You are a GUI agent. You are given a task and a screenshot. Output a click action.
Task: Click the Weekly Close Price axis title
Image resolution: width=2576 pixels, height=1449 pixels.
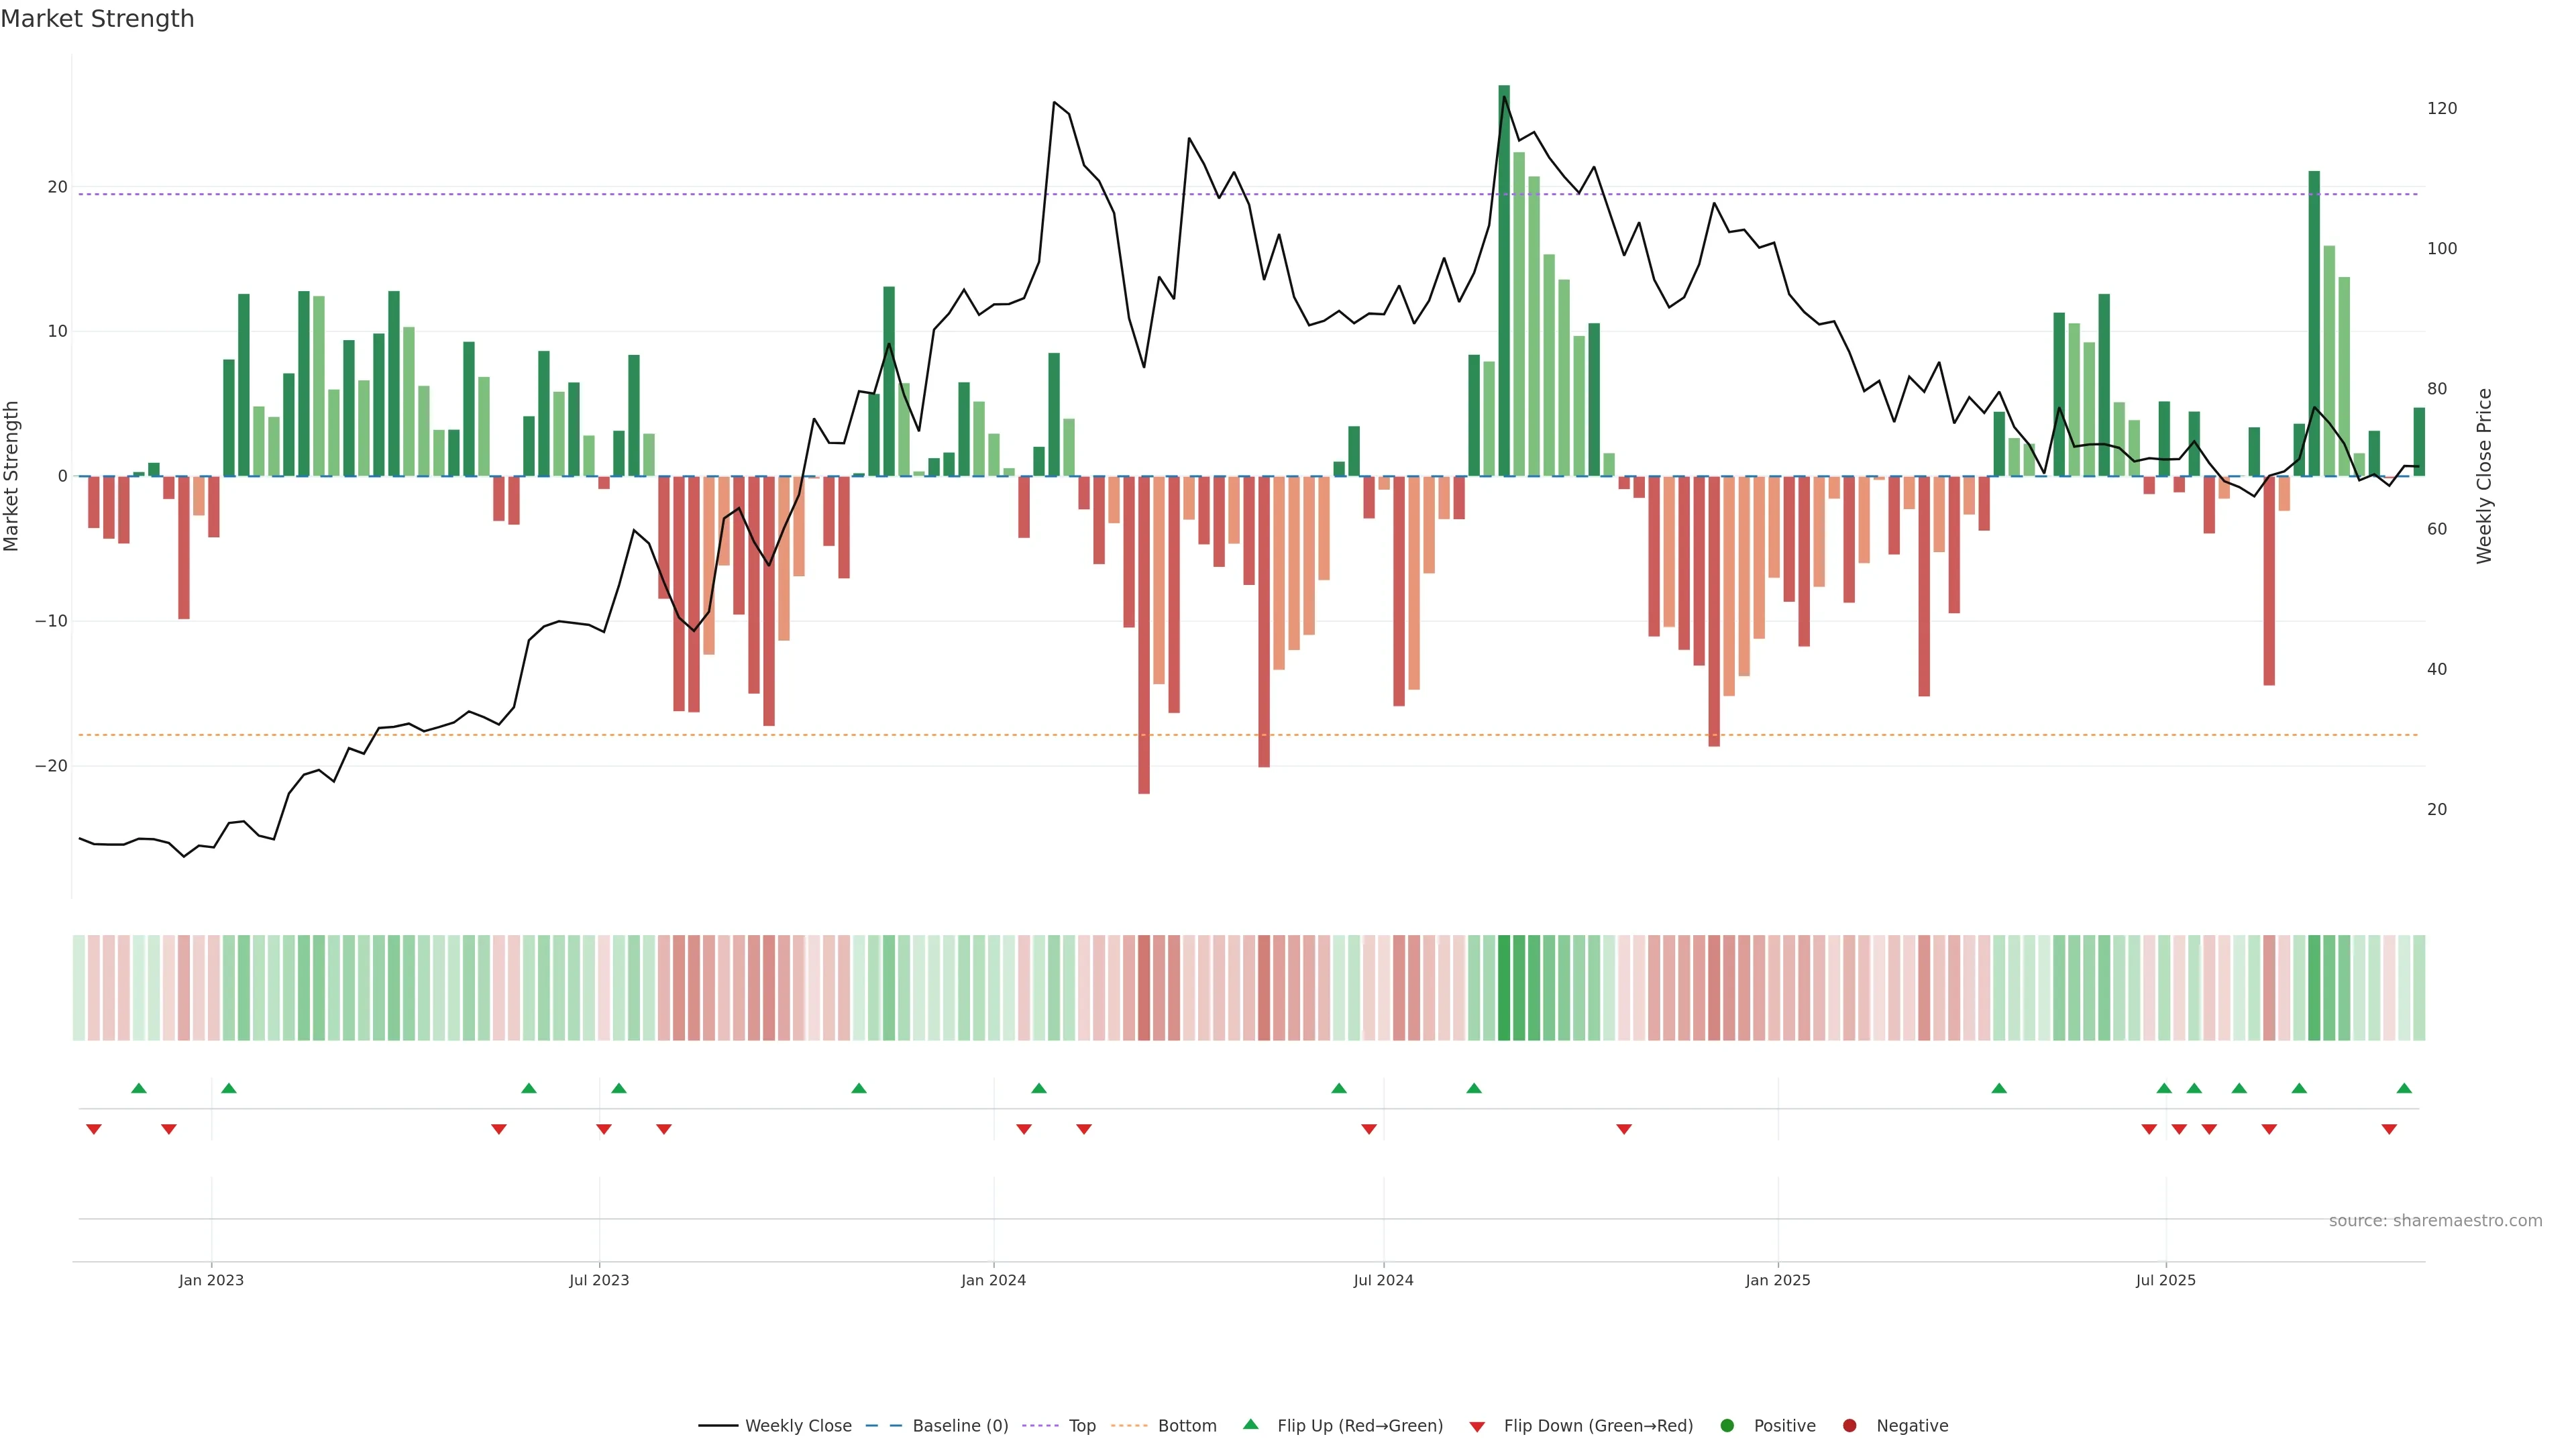click(x=2484, y=476)
